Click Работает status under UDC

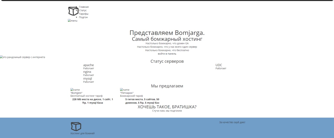pos(221,68)
